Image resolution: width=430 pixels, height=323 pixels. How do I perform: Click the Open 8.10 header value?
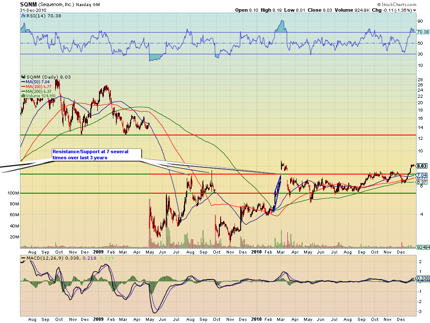click(x=247, y=10)
